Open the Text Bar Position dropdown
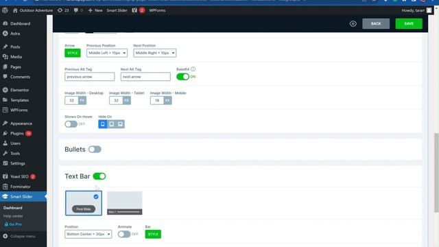 [88, 234]
